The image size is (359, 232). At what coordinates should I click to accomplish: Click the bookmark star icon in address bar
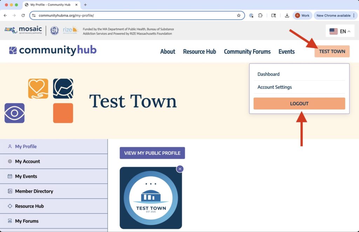point(239,15)
